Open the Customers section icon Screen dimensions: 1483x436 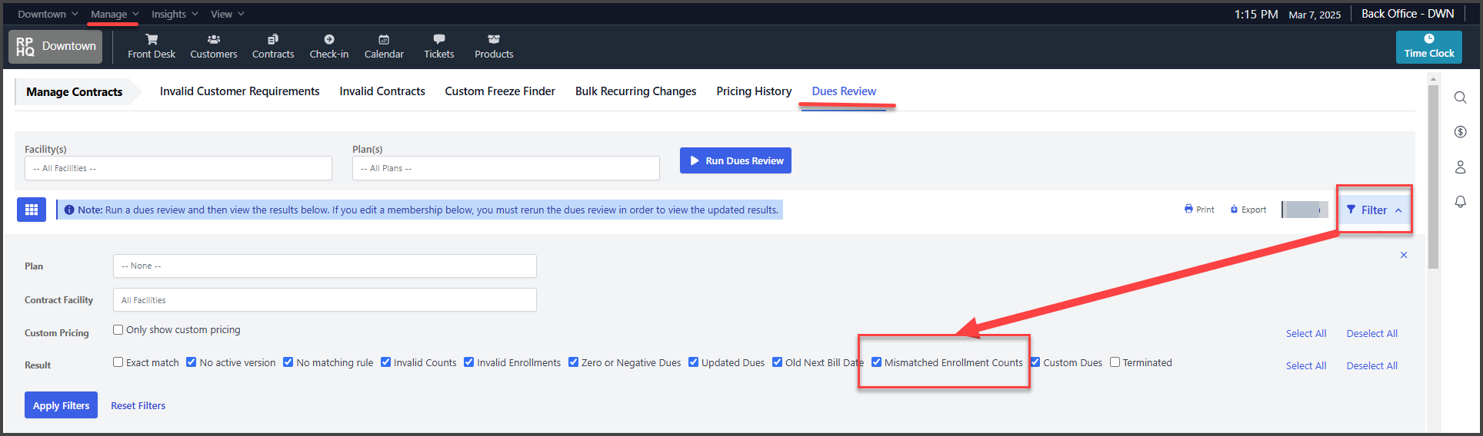tap(214, 39)
